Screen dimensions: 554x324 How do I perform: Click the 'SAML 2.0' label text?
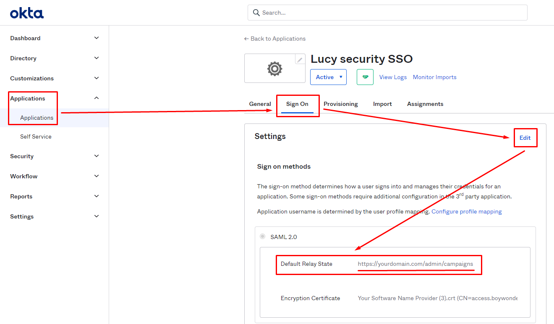tap(283, 237)
